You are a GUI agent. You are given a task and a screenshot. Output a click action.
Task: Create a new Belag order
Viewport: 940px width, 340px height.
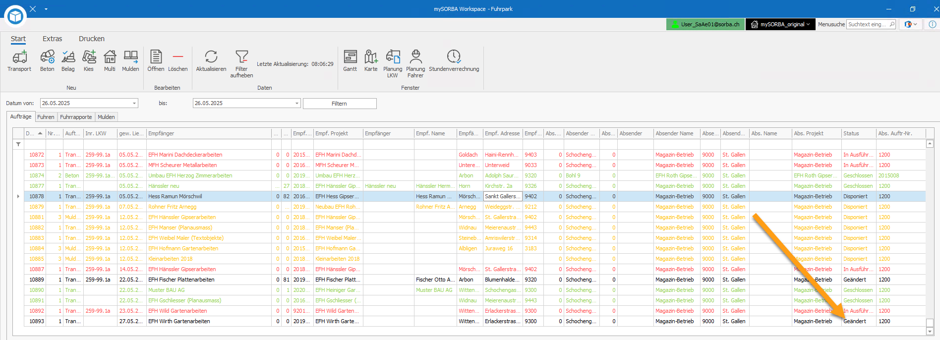click(x=68, y=61)
